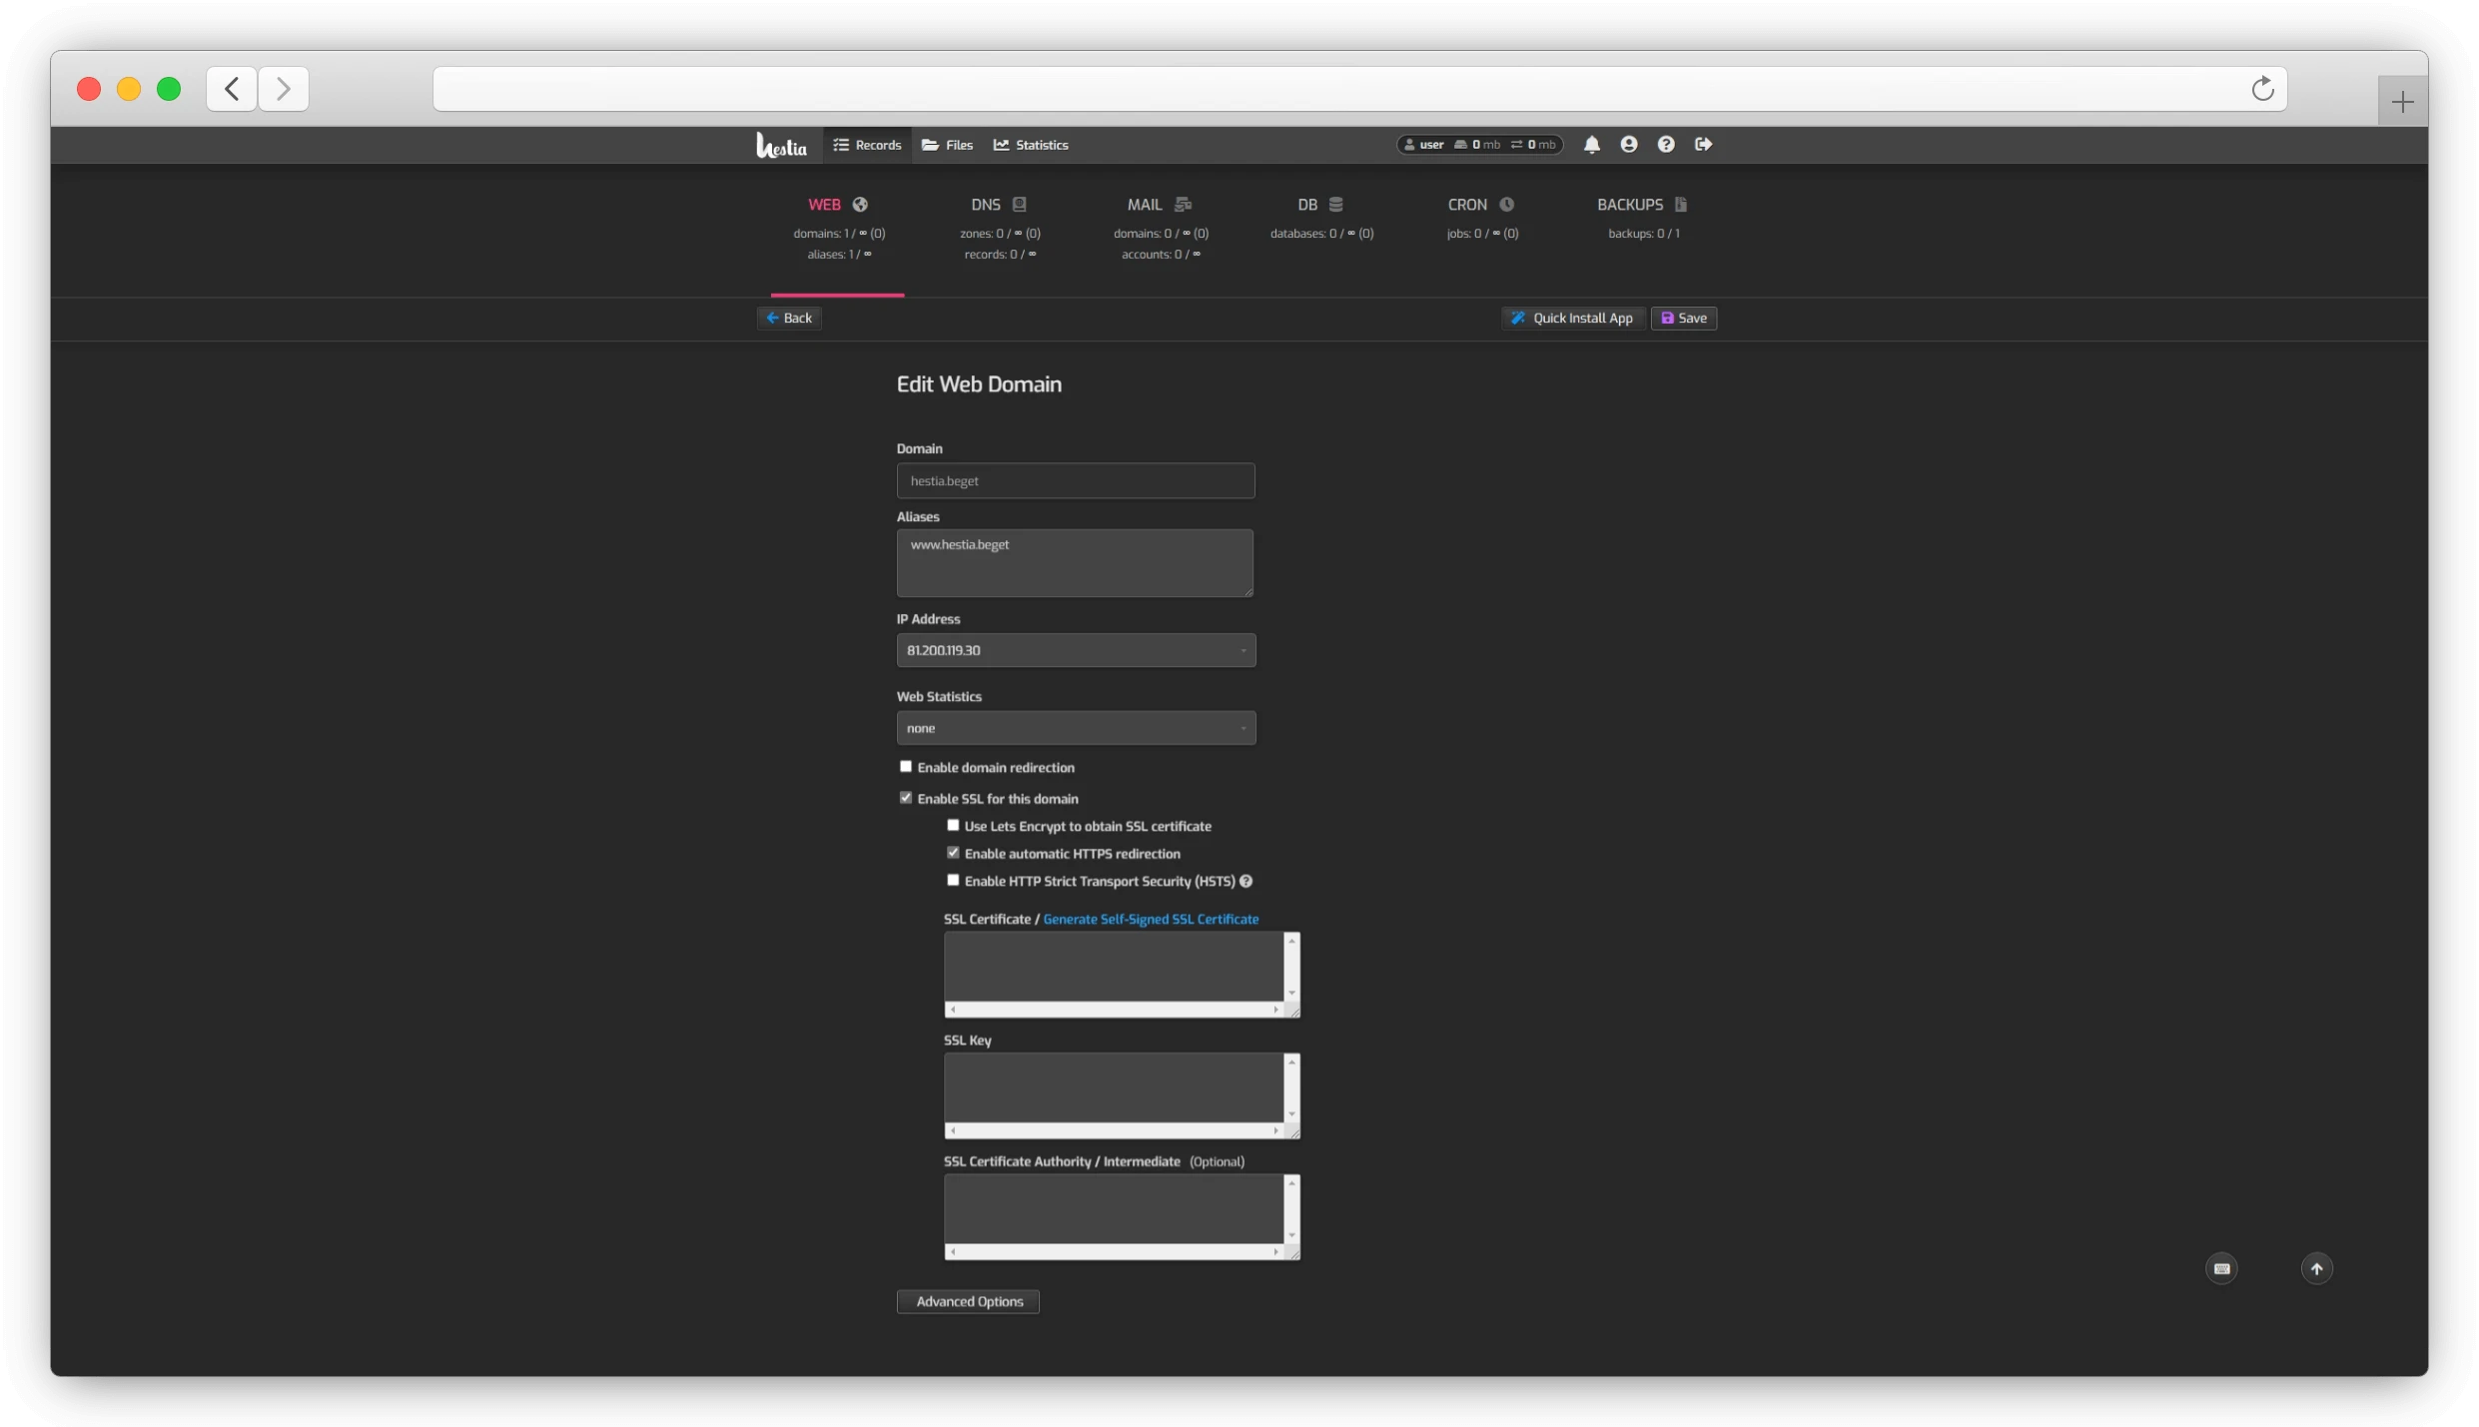Viewport: 2479px width, 1427px height.
Task: Open the user profile icon
Action: coord(1628,144)
